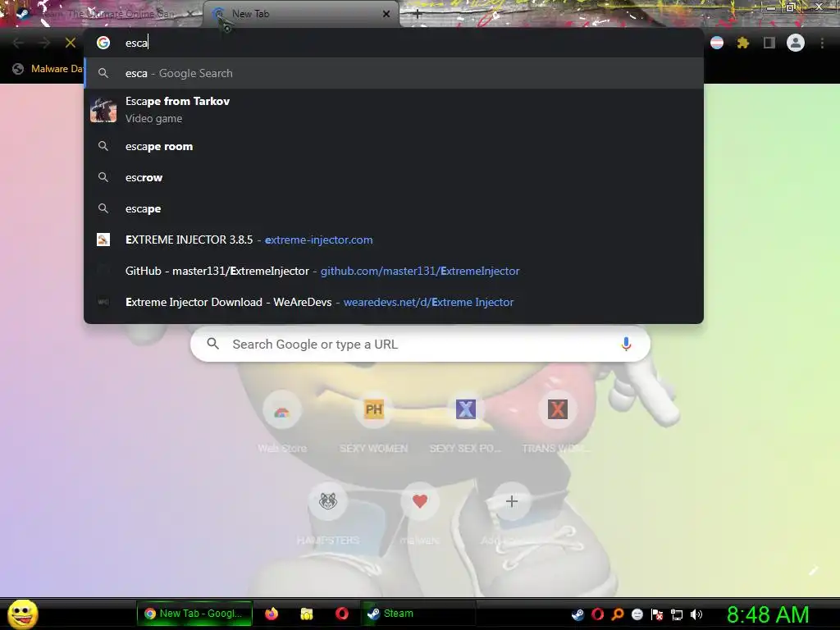Viewport: 840px width, 630px height.
Task: Open the volume speaker tray icon
Action: coord(696,614)
